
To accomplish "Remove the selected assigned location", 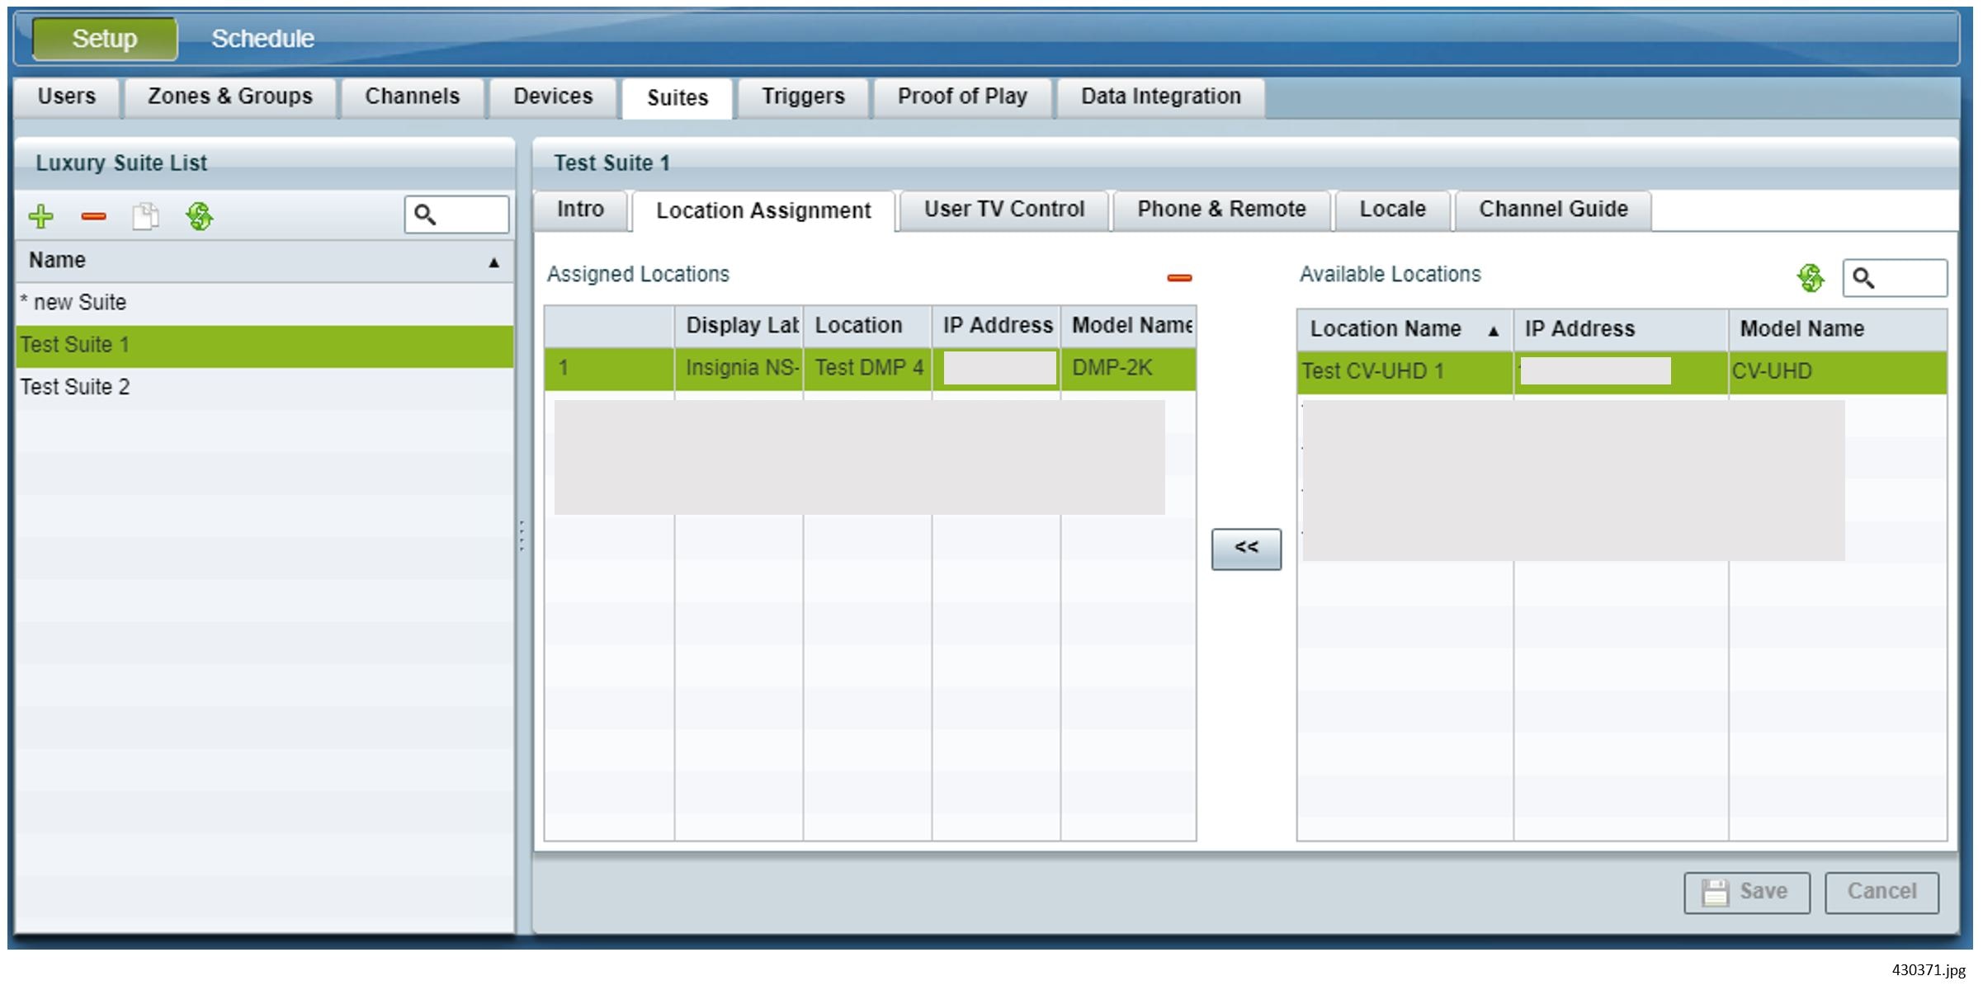I will pos(1178,278).
